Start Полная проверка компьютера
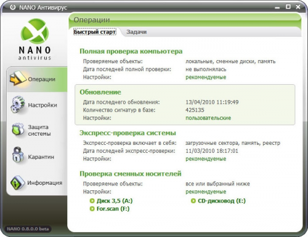308x237 pixels. (131, 51)
